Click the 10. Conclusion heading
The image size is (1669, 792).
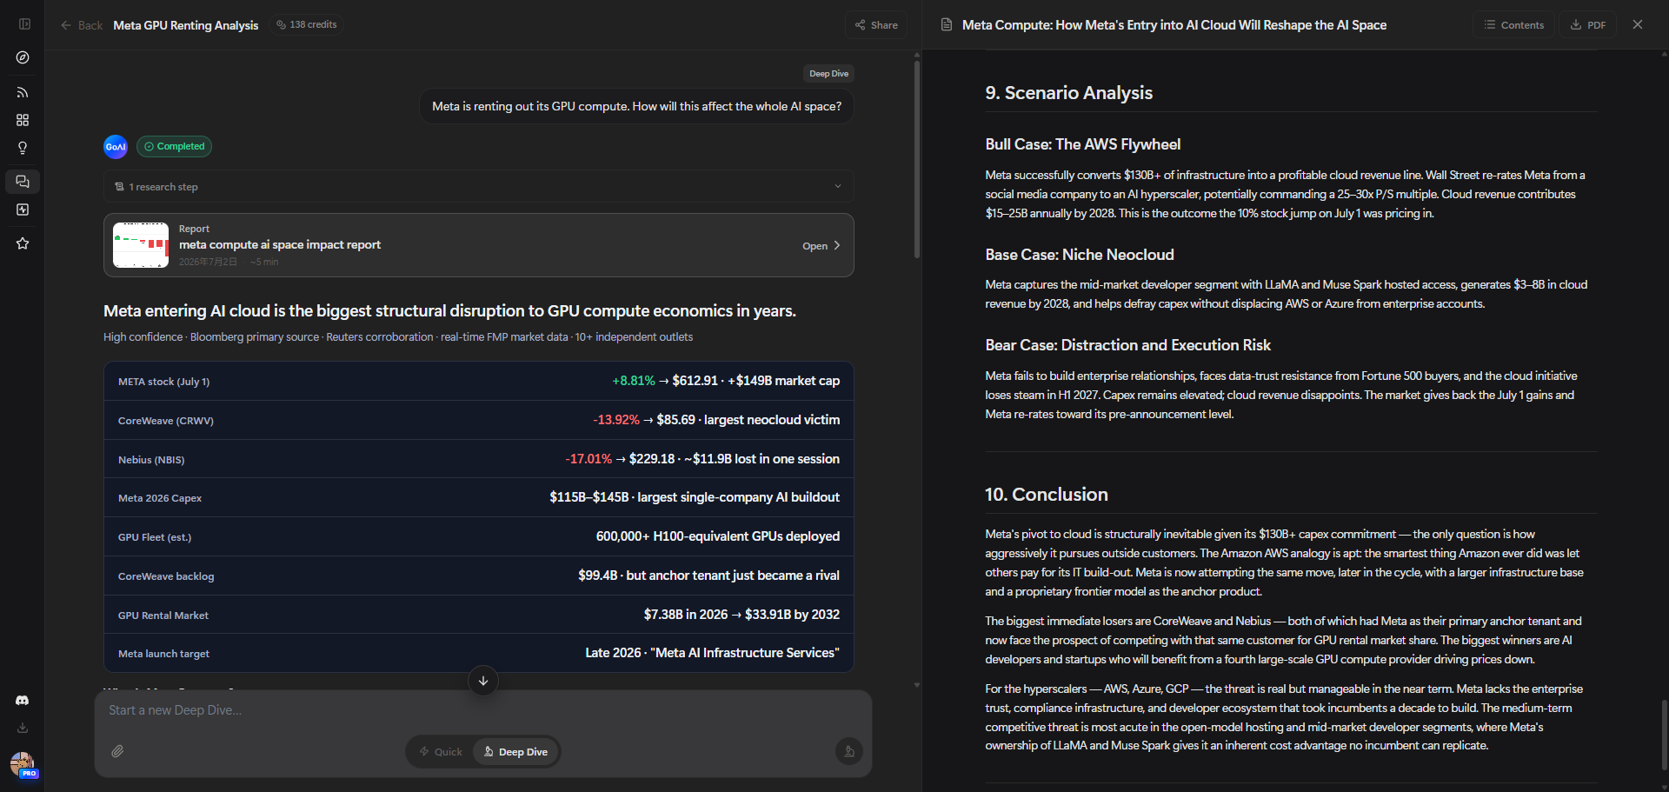coord(1047,495)
